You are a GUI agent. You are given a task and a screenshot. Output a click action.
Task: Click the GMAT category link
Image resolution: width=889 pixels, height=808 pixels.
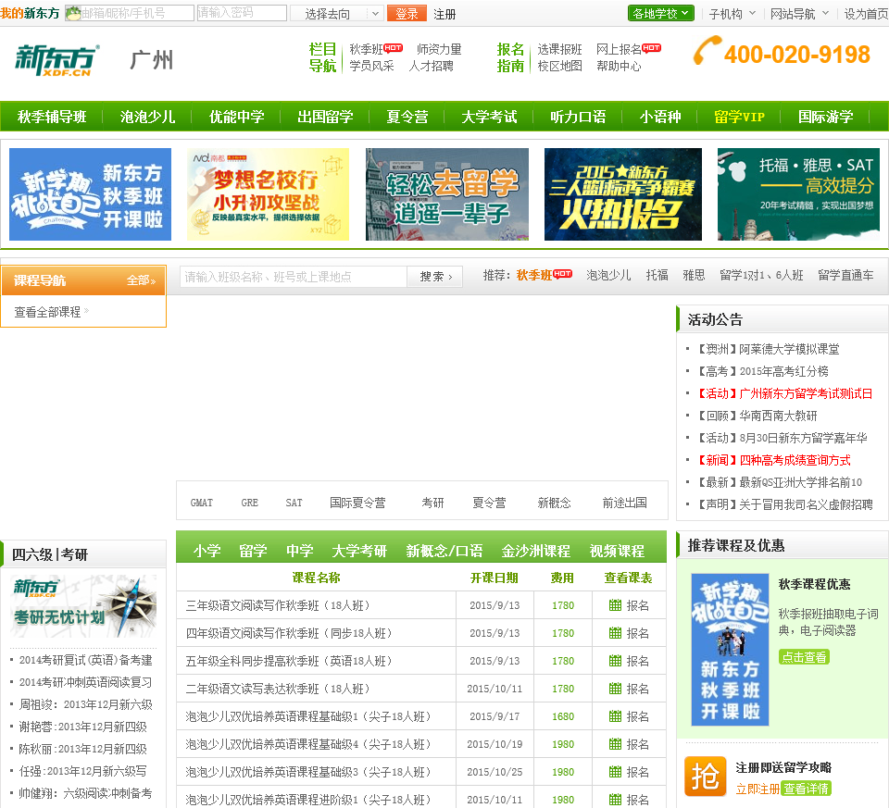click(x=201, y=503)
